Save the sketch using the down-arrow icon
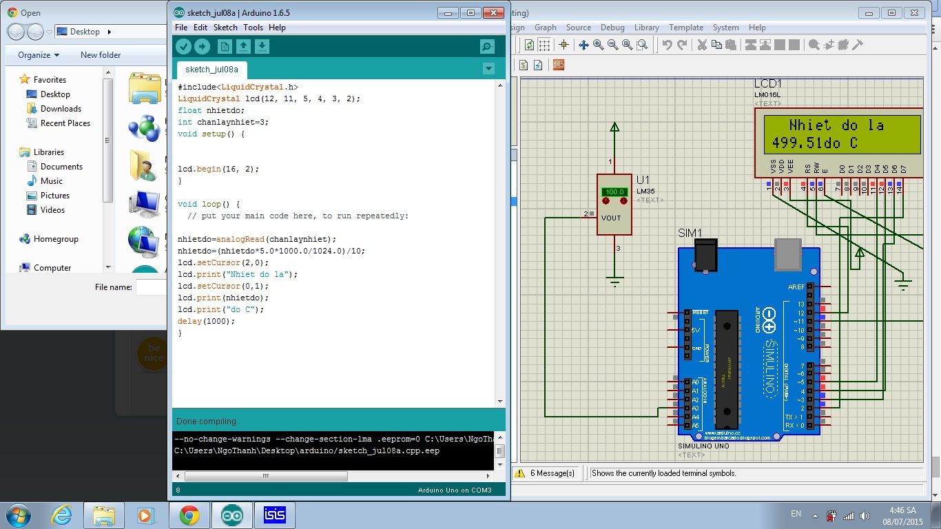This screenshot has height=529, width=941. coord(262,46)
